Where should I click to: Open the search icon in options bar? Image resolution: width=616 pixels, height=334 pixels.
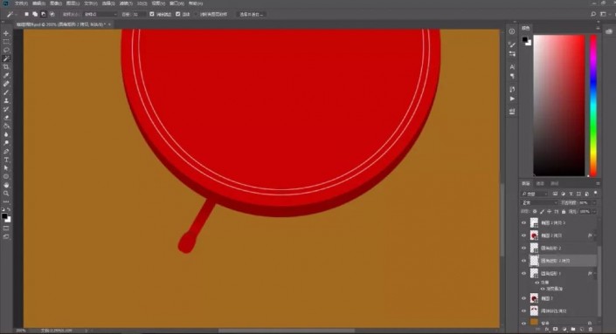pos(593,14)
